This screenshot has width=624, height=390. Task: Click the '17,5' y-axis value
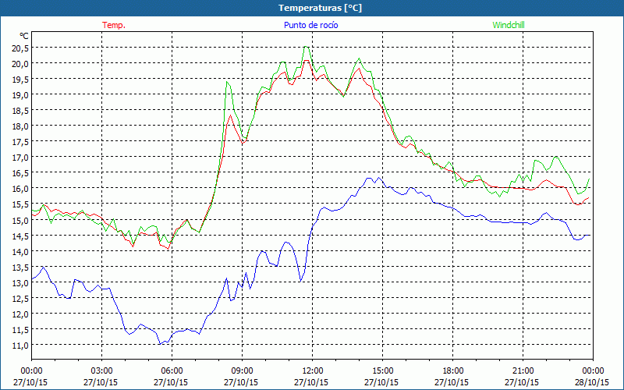(20, 142)
